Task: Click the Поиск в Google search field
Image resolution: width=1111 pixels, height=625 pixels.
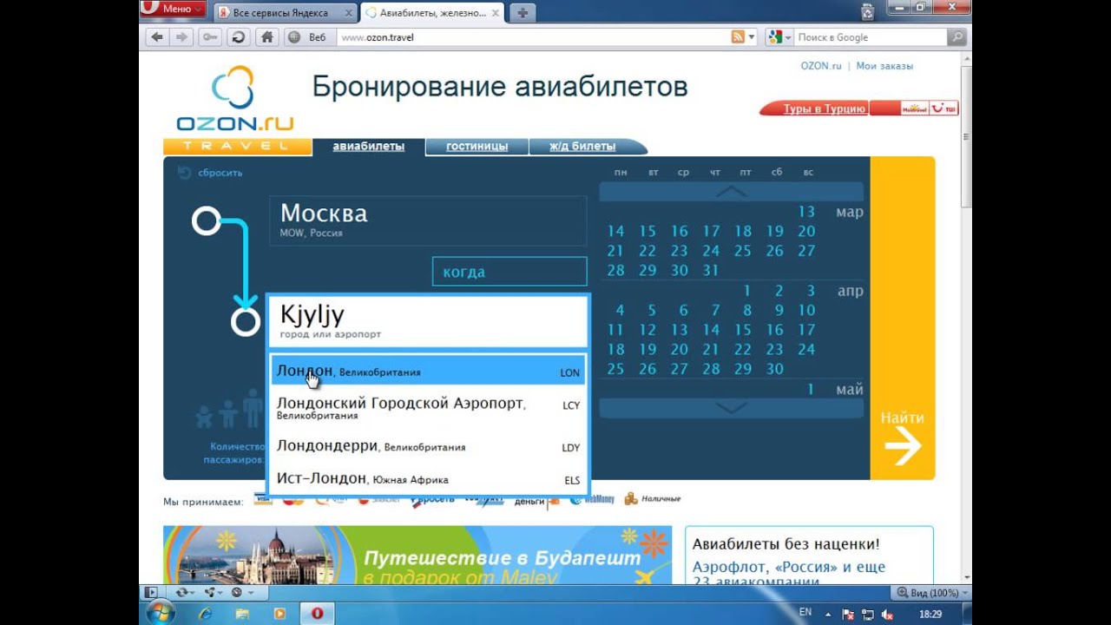Action: click(x=871, y=37)
